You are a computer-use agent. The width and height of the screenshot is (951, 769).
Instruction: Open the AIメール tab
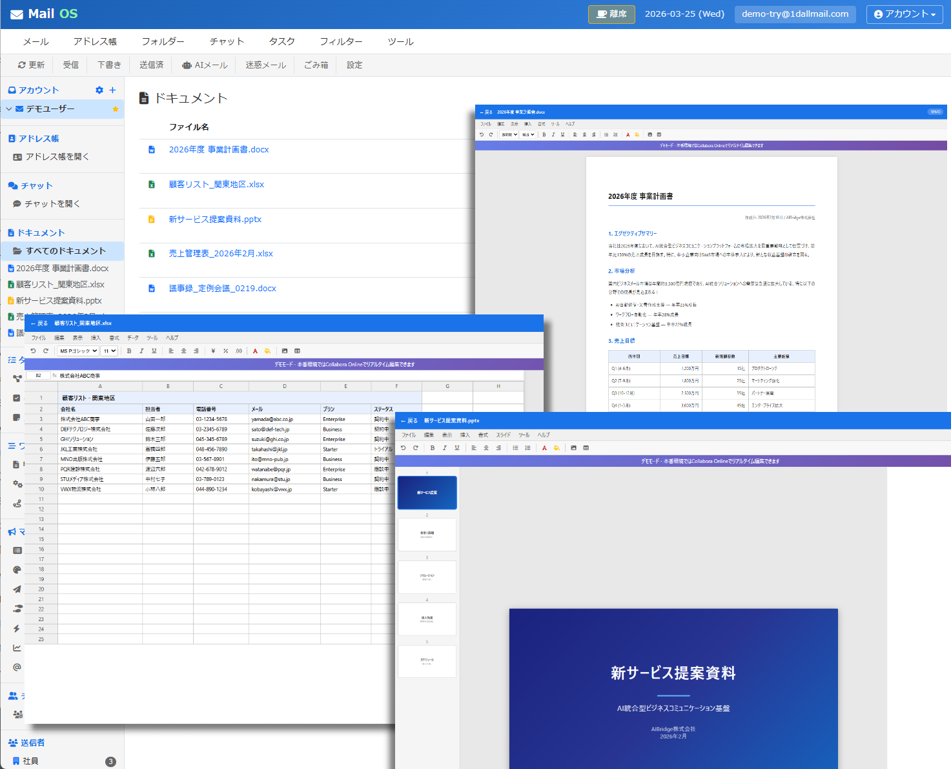coord(205,65)
